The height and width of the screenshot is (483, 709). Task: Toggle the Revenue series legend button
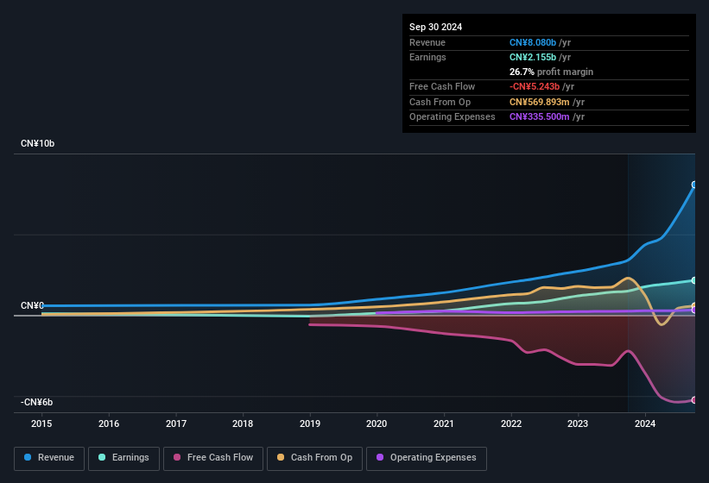(49, 458)
